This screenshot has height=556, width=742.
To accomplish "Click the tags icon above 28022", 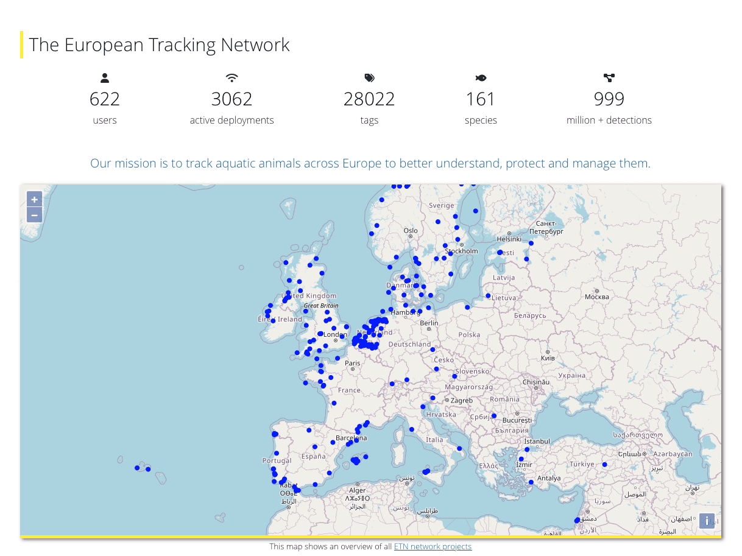I will tap(369, 78).
